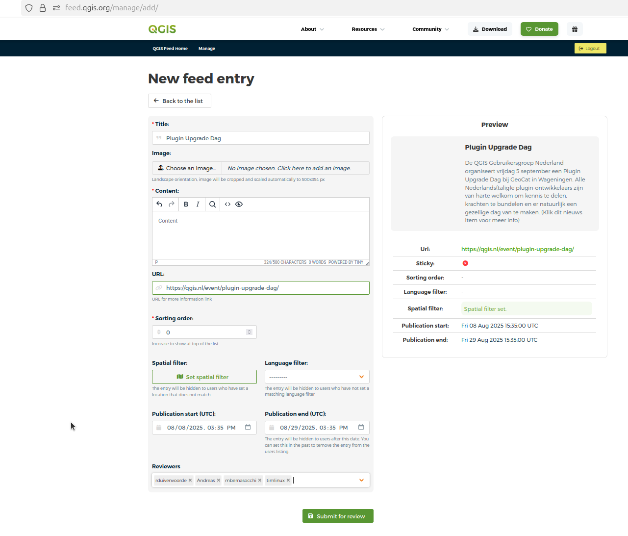Submit the entry for review
628x536 pixels.
338,516
